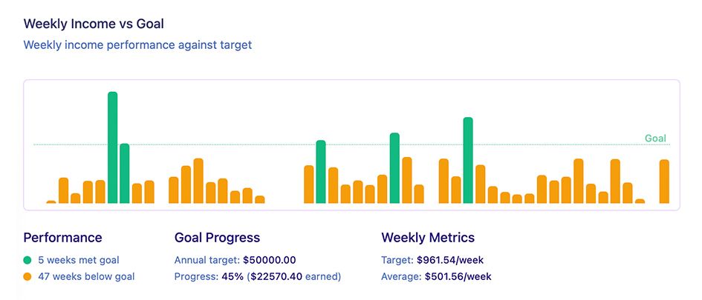Click the Goal Progress section heading
Image resolution: width=702 pixels, height=300 pixels.
(217, 238)
